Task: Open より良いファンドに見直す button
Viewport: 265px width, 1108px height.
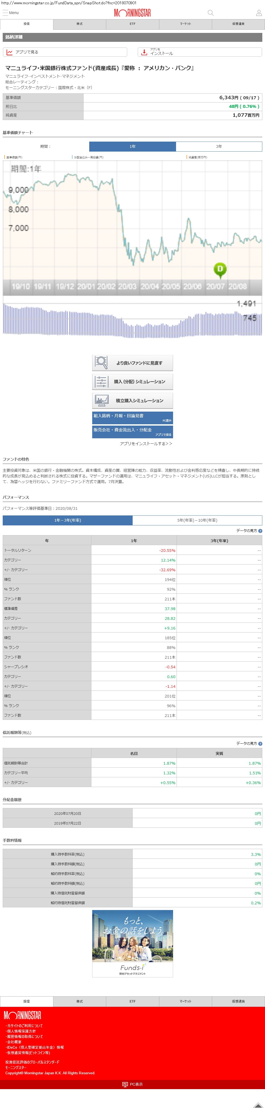Action: pos(133,363)
